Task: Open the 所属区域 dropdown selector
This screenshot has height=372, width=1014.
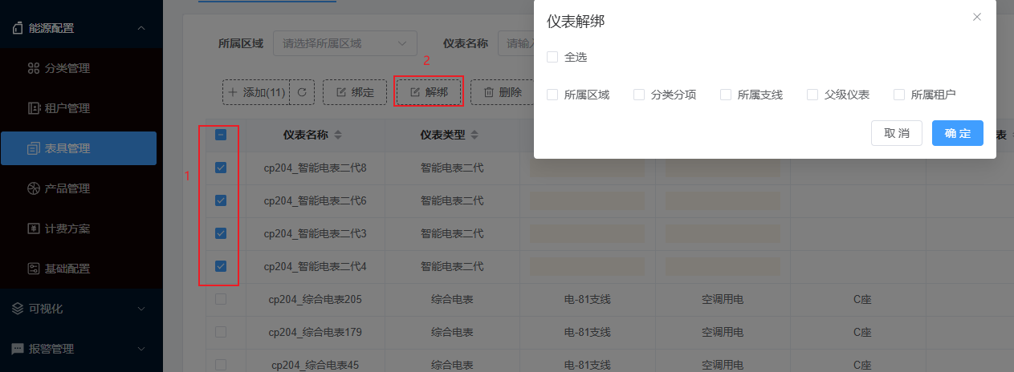Action: (x=345, y=43)
